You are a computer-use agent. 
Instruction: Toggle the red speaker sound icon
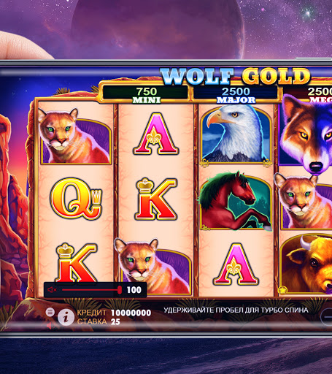point(50,326)
